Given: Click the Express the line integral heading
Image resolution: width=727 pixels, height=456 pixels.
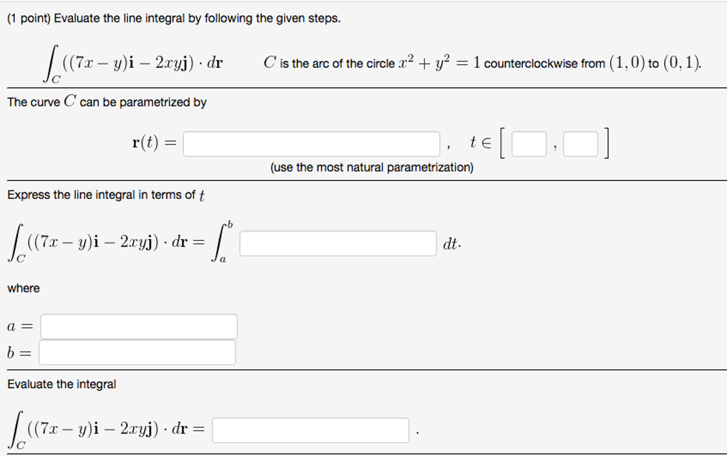Looking at the screenshot, I should (106, 194).
